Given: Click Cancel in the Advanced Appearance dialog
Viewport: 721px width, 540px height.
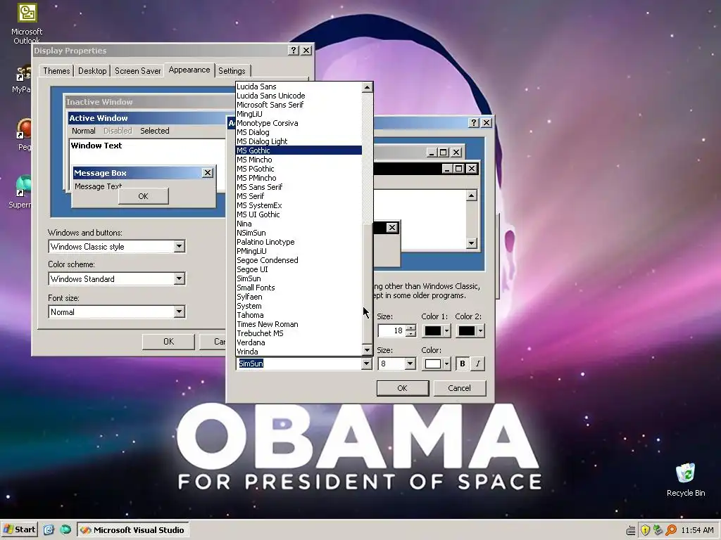Looking at the screenshot, I should pyautogui.click(x=459, y=388).
